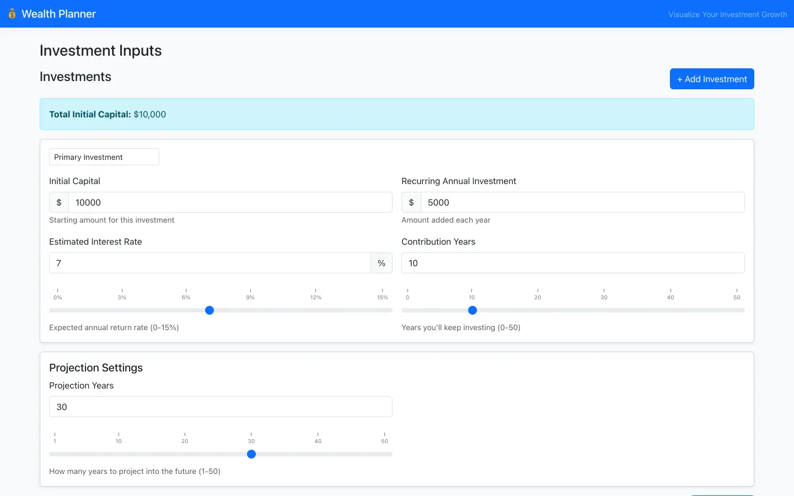The height and width of the screenshot is (496, 794).
Task: Click the Estimated Interest Rate input
Action: [210, 263]
